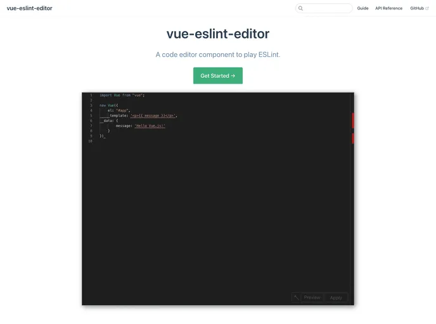436x324 pixels.
Task: Focus the search input field
Action: click(x=324, y=8)
